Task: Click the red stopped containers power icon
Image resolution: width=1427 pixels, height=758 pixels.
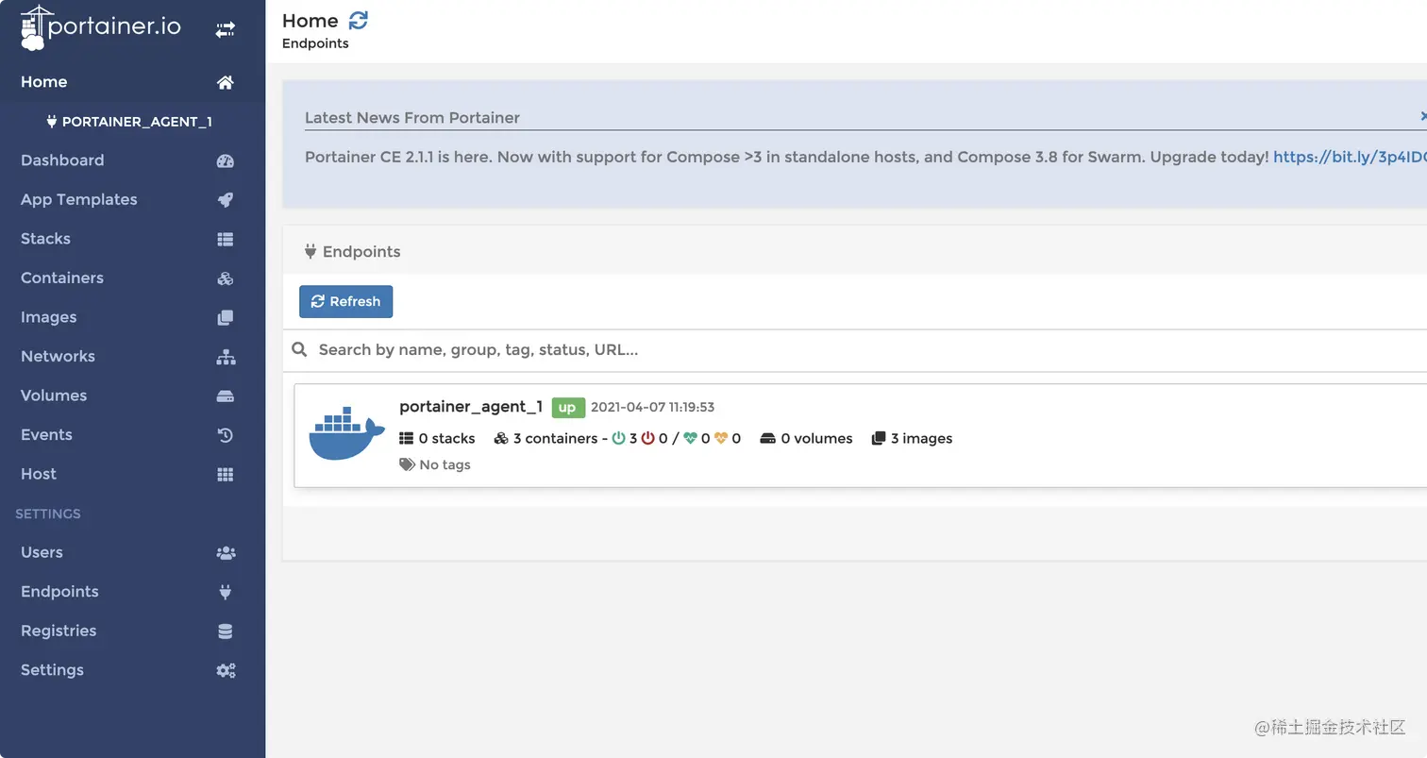Action: (x=648, y=438)
